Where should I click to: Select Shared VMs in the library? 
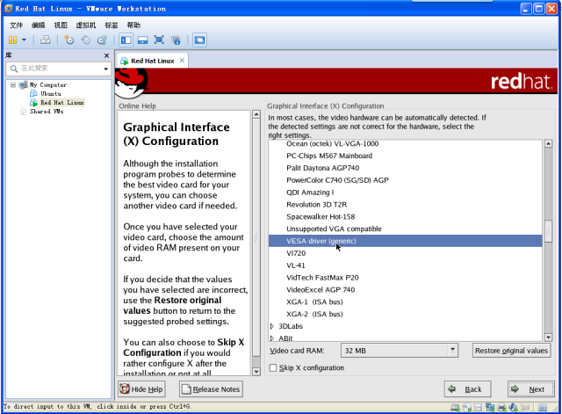pos(47,112)
